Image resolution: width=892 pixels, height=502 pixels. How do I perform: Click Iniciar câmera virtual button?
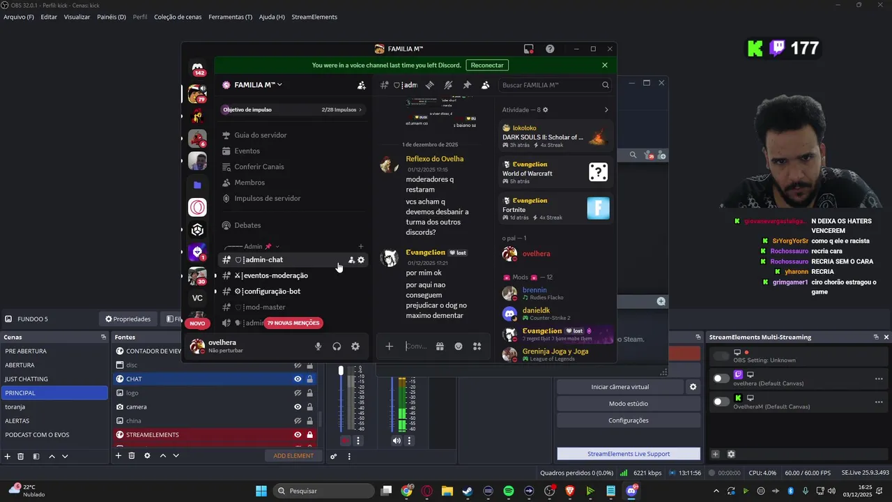coord(620,387)
